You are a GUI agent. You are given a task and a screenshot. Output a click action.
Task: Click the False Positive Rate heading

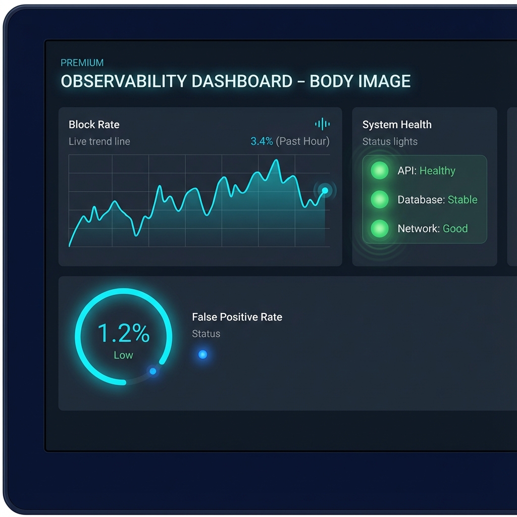coord(237,317)
